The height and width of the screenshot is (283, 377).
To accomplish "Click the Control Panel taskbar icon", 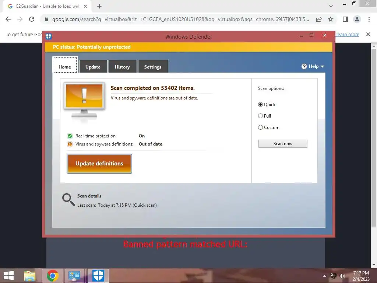I will click(74, 276).
